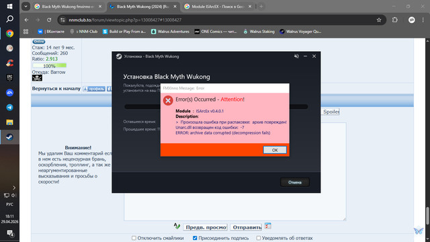Screen dimensions: 430x242
Task: Enable Уведомлять об ответах checkbox
Action: (x=258, y=238)
